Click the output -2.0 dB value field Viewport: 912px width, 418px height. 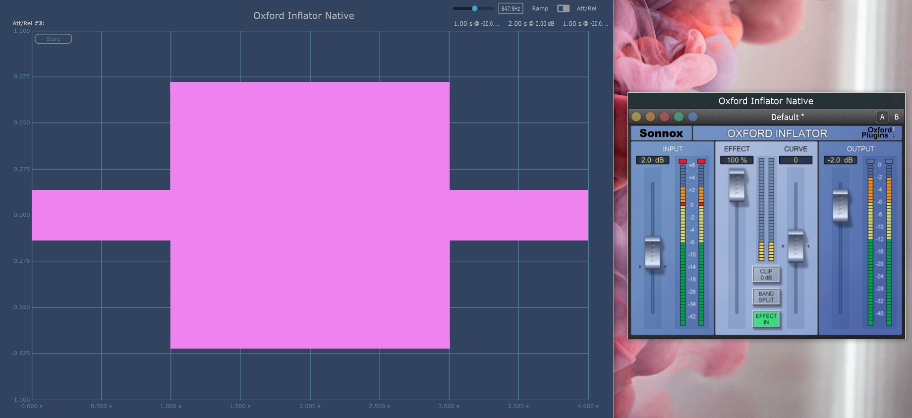click(840, 160)
